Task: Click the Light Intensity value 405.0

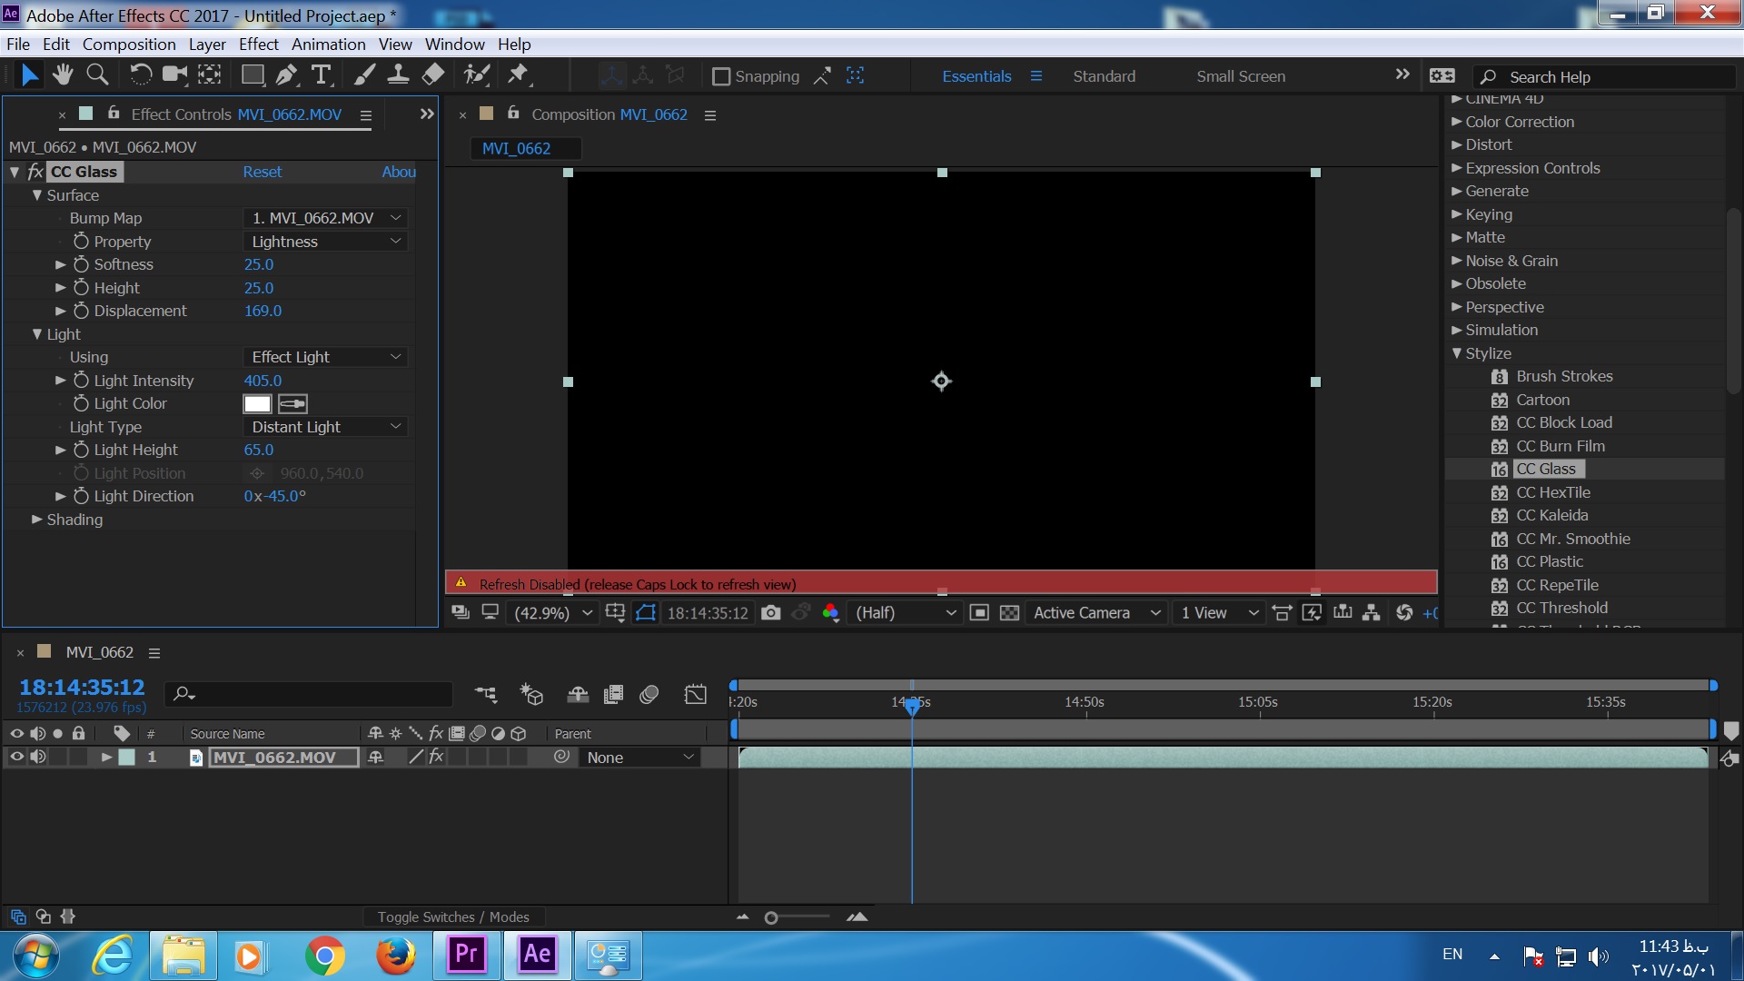Action: pyautogui.click(x=263, y=381)
